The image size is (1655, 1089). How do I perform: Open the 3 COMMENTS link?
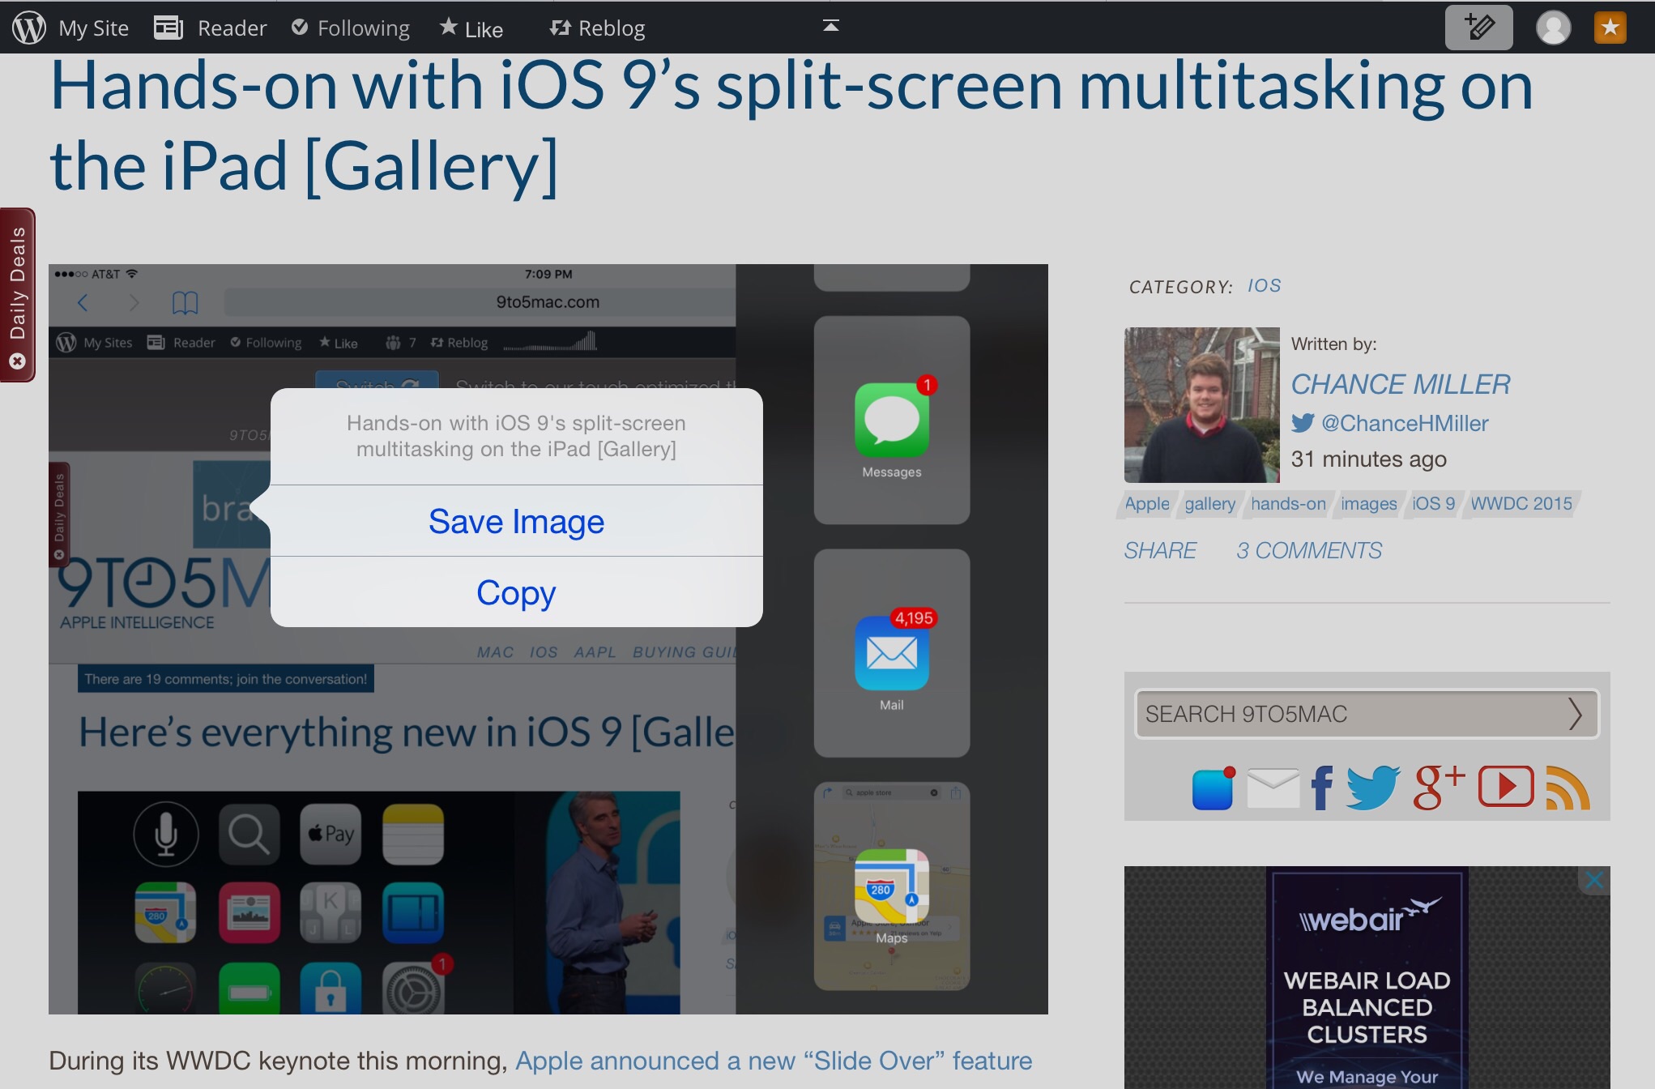1308,551
